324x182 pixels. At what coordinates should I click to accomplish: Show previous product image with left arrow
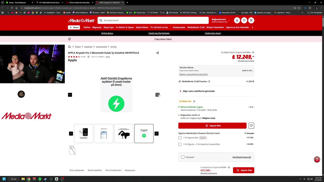[70, 95]
